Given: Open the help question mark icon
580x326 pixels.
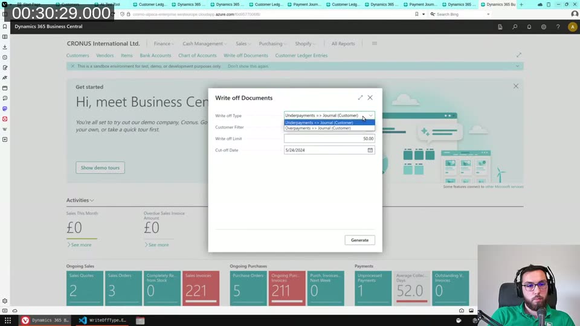Looking at the screenshot, I should click(x=558, y=27).
